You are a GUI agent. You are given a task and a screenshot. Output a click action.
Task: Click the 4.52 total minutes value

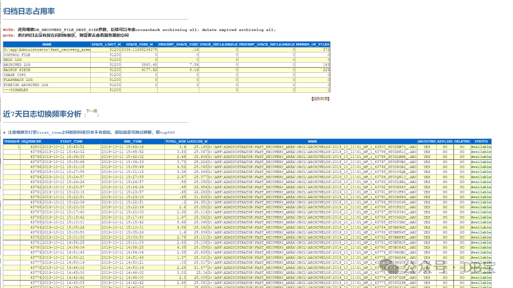181,167
